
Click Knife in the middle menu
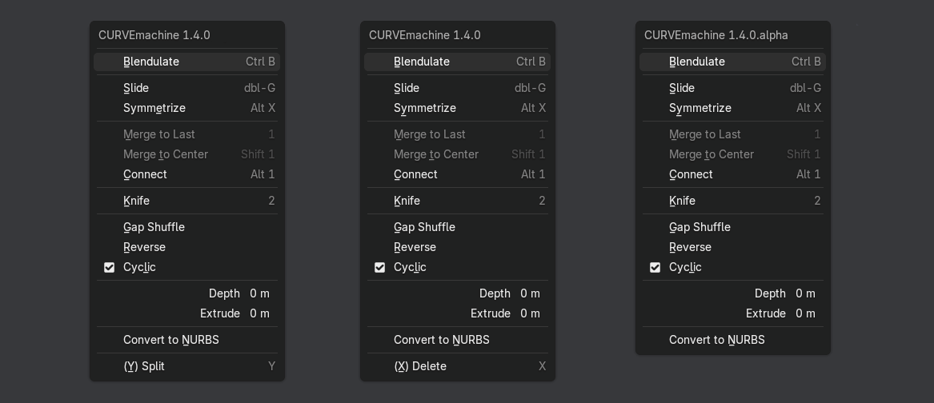coord(458,201)
